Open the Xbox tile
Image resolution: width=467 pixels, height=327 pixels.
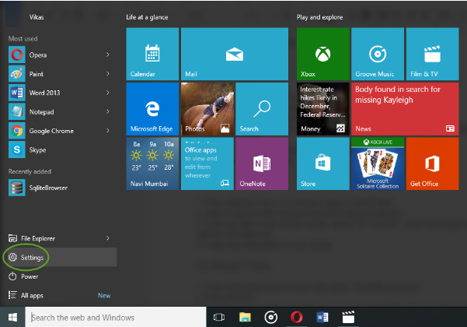323,54
